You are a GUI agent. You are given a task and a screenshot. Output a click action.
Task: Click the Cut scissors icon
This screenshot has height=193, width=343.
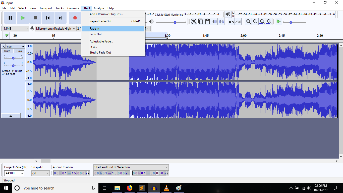pos(194,22)
